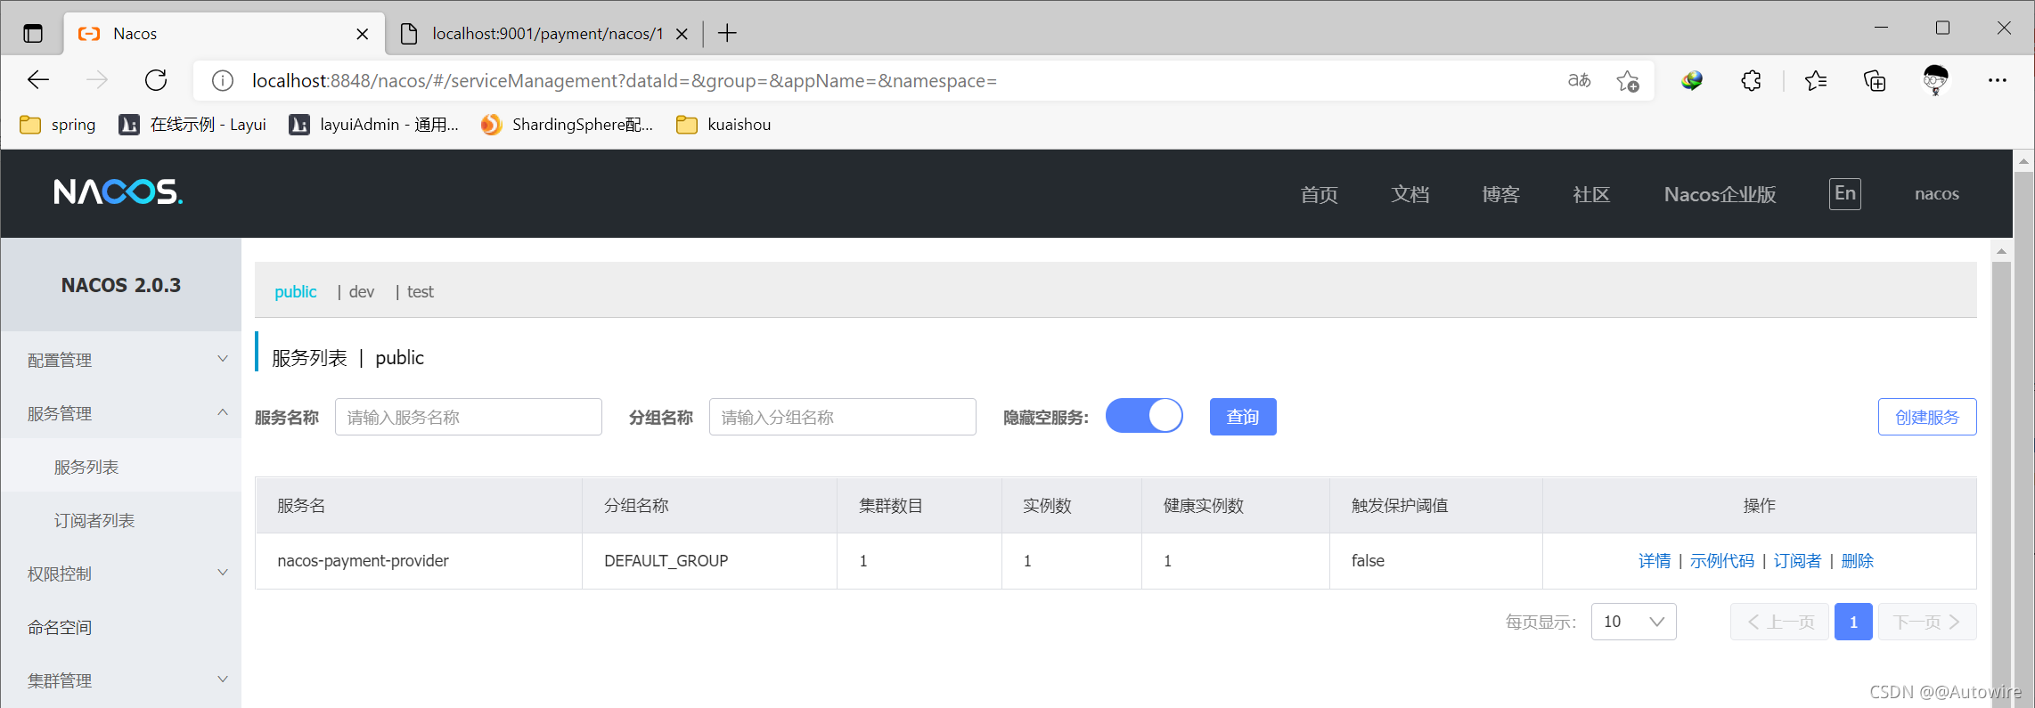Click the 下一页 pagination button
Image resolution: width=2035 pixels, height=708 pixels.
[1927, 622]
